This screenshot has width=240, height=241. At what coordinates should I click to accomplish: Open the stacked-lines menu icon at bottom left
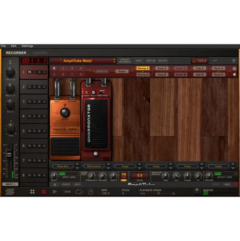(10, 192)
